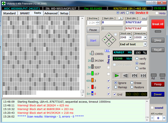Click the dark gray 50 ms block icon
Image resolution: width=168 pixels, height=123 pixels.
click(92, 67)
